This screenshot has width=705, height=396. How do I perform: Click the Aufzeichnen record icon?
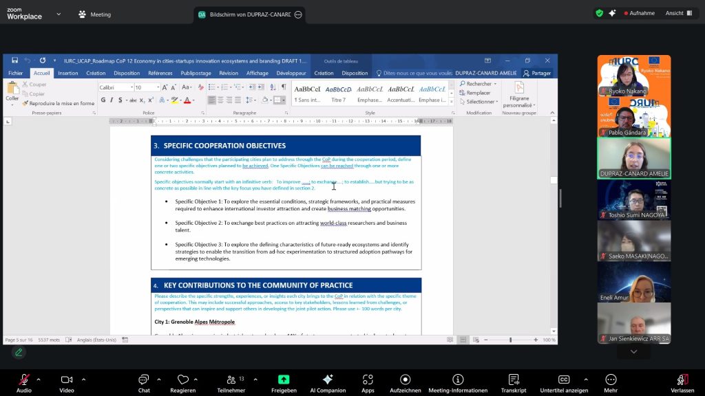coord(405,380)
